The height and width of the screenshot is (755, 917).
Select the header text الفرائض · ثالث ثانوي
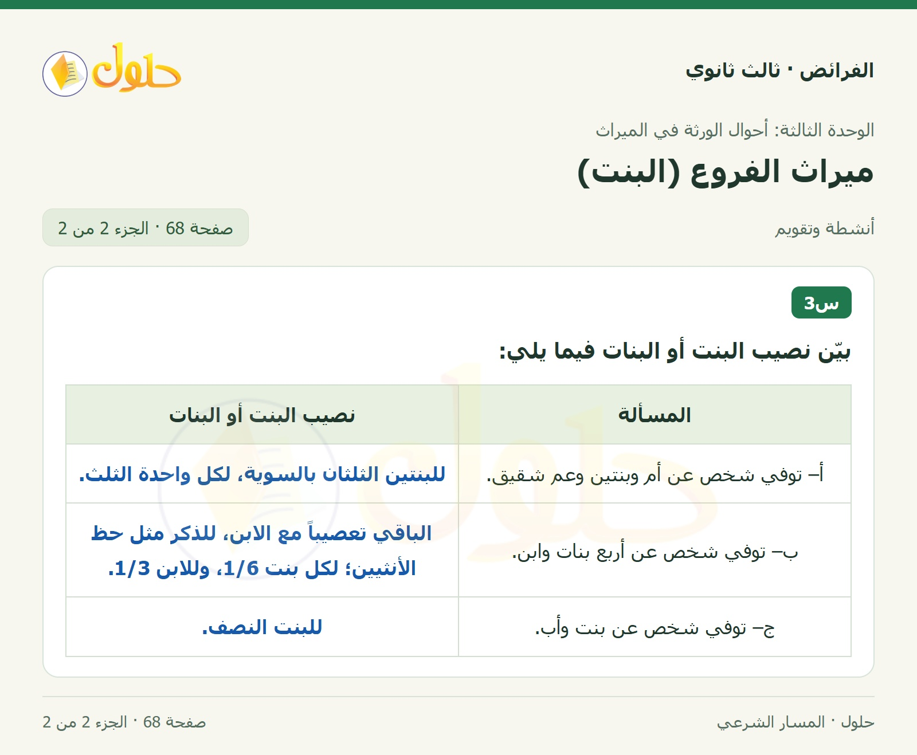point(779,70)
